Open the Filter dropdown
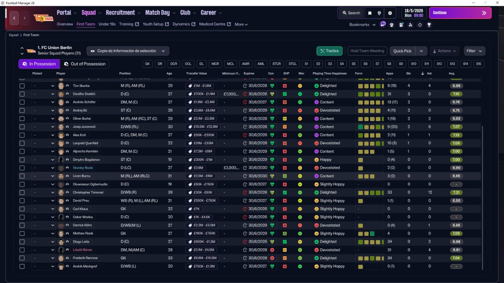 click(x=474, y=51)
